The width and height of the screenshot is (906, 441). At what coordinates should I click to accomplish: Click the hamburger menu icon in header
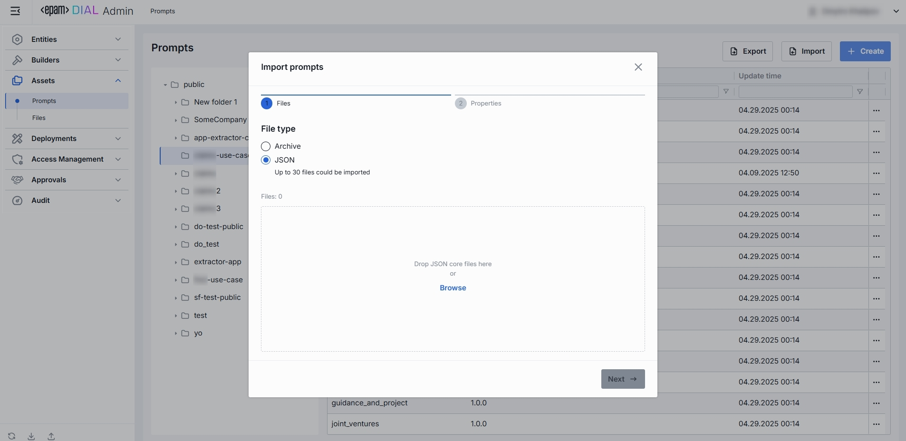(15, 11)
